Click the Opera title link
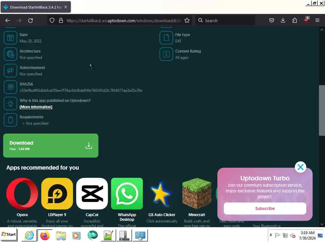Image resolution: width=325 pixels, height=243 pixels. coord(22,215)
